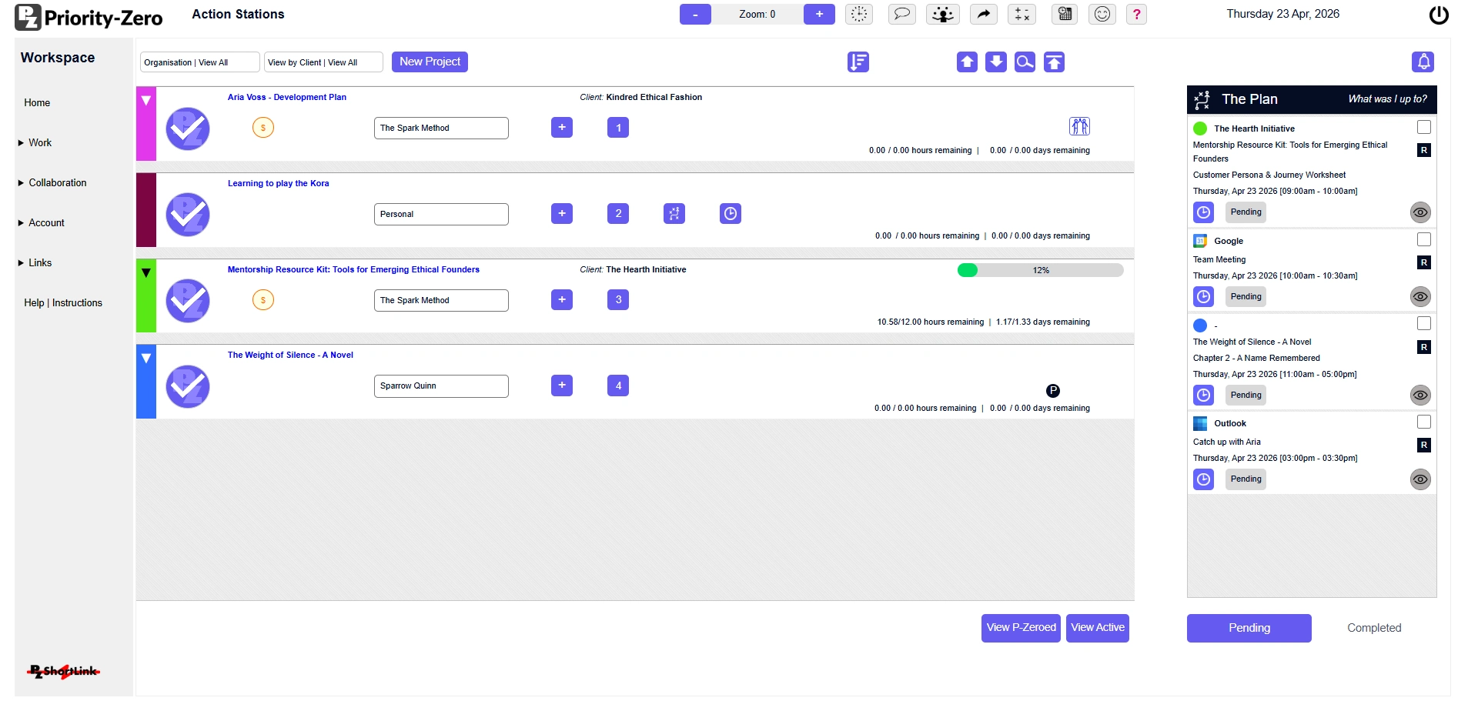The width and height of the screenshot is (1478, 701).
Task: Open the calculator math symbols icon
Action: point(1022,14)
